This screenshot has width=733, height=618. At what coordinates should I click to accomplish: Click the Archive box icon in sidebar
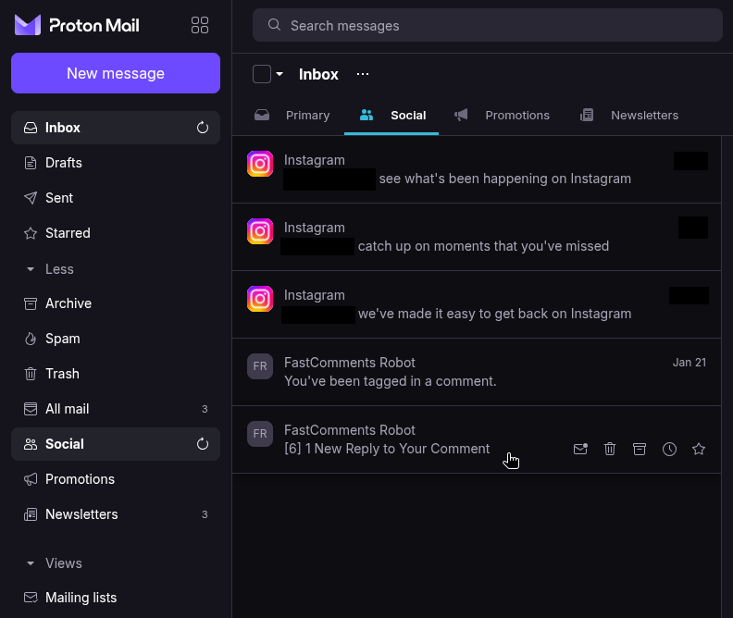pyautogui.click(x=31, y=303)
